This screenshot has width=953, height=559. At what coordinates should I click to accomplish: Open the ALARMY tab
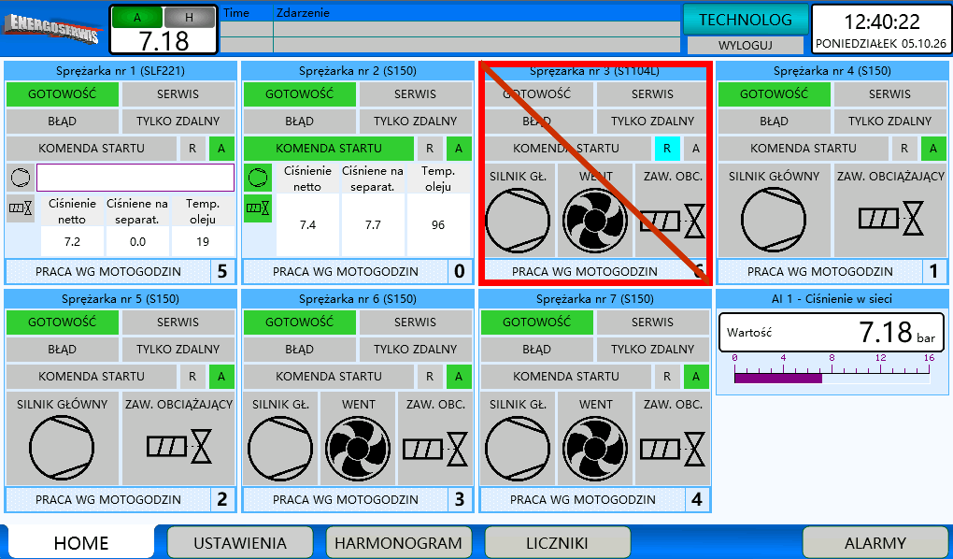pyautogui.click(x=875, y=542)
